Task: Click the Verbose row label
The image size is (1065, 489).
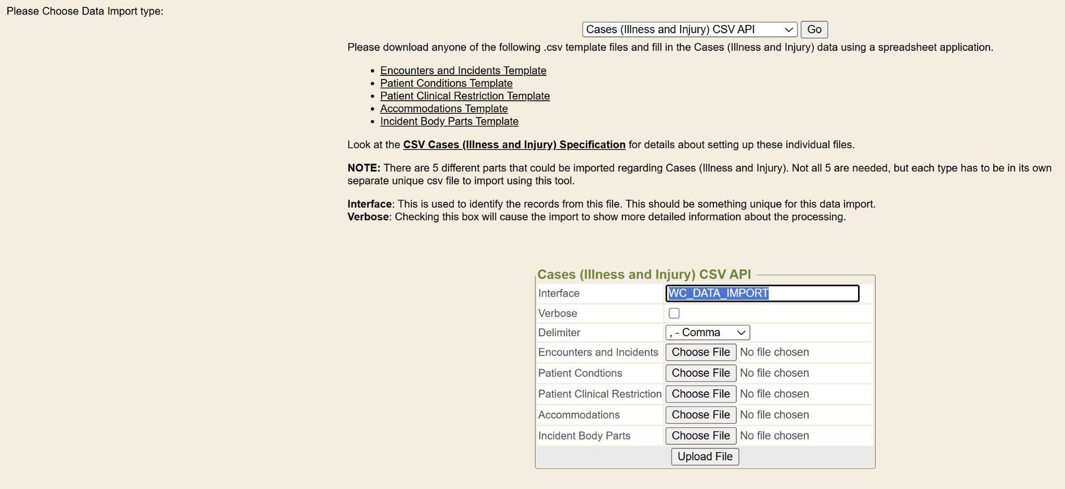Action: coord(557,313)
